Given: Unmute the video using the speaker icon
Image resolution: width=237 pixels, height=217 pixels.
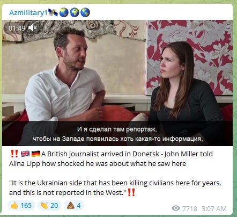Looking at the screenshot, I should coord(32,28).
